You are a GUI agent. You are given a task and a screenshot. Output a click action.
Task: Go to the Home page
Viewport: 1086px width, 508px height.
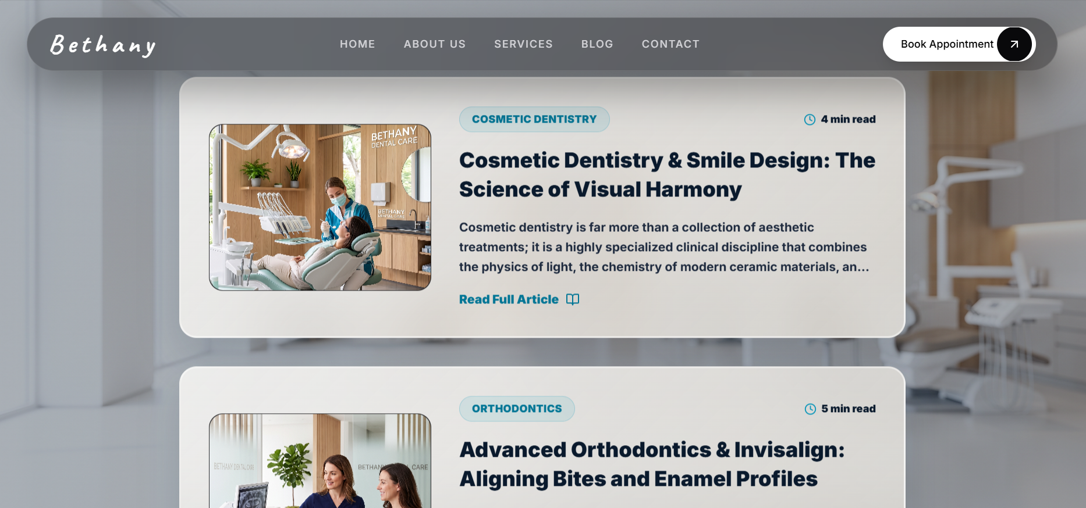coord(357,44)
